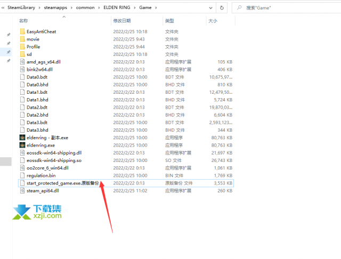Click the Profile folder icon
Image resolution: width=341 pixels, height=259 pixels.
22,47
